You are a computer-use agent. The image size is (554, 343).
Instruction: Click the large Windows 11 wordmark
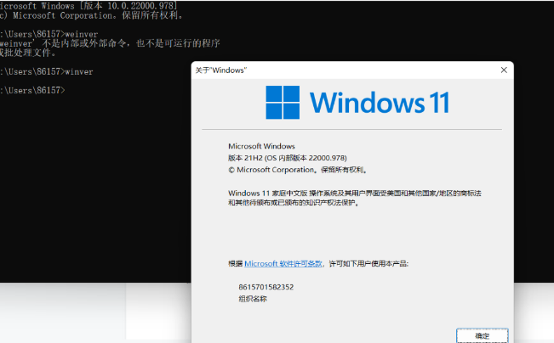coord(379,103)
